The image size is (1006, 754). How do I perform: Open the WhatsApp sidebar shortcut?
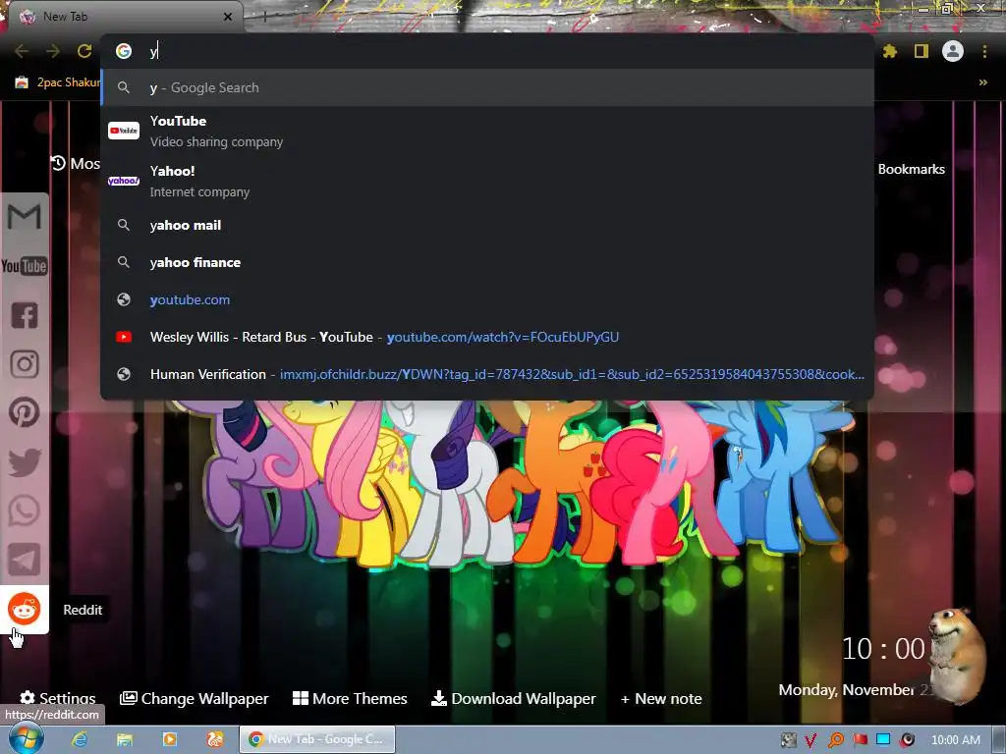point(25,511)
